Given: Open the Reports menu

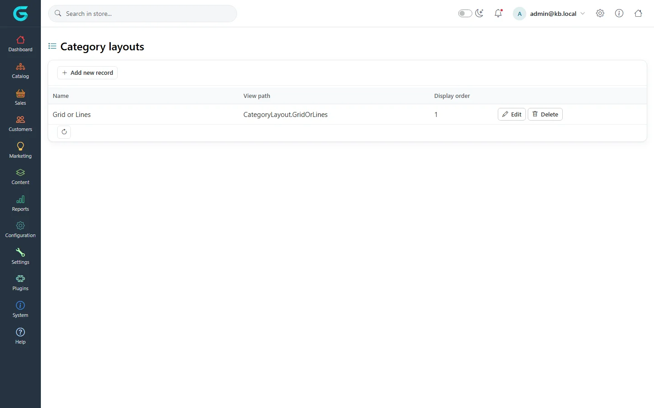Looking at the screenshot, I should (20, 204).
